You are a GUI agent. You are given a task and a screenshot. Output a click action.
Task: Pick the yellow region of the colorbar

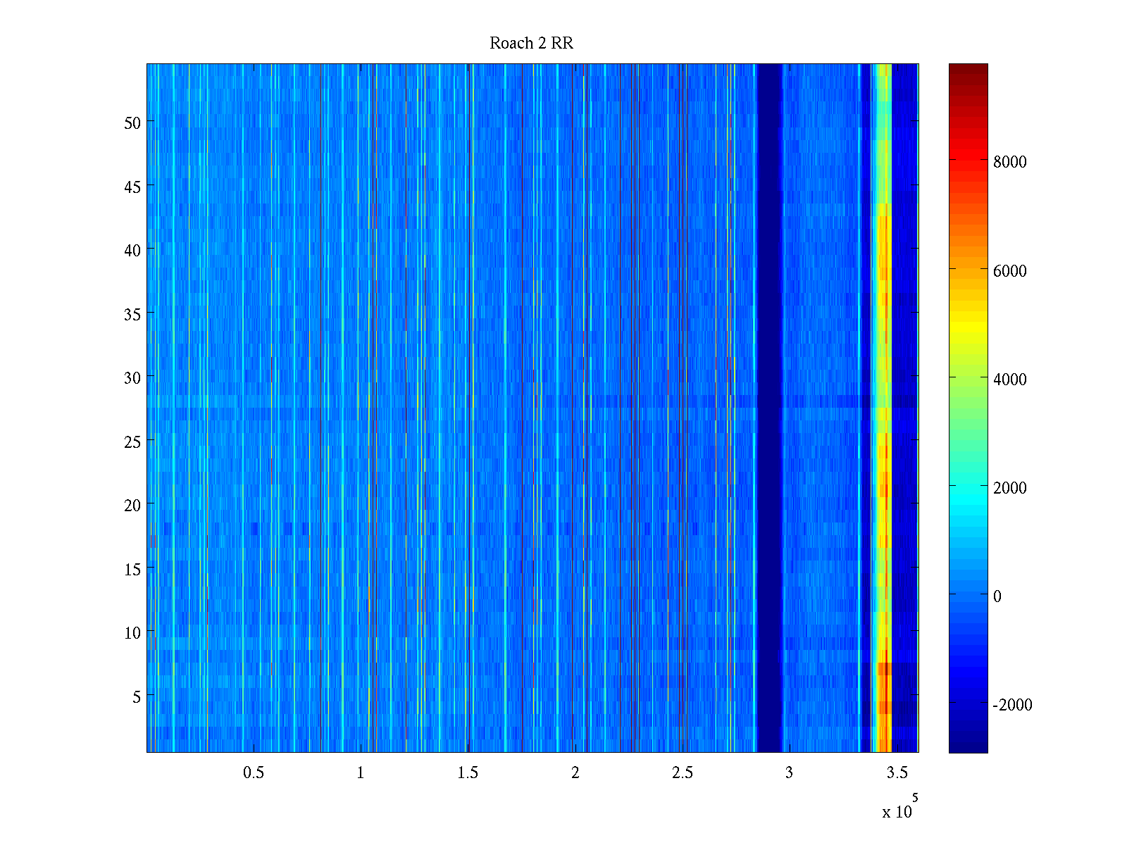coord(968,331)
